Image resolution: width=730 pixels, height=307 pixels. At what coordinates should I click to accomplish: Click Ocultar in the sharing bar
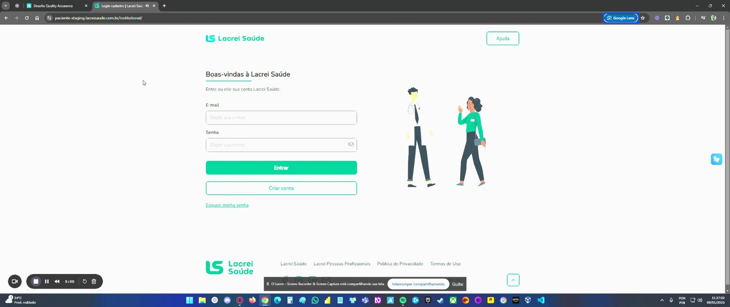(x=458, y=284)
